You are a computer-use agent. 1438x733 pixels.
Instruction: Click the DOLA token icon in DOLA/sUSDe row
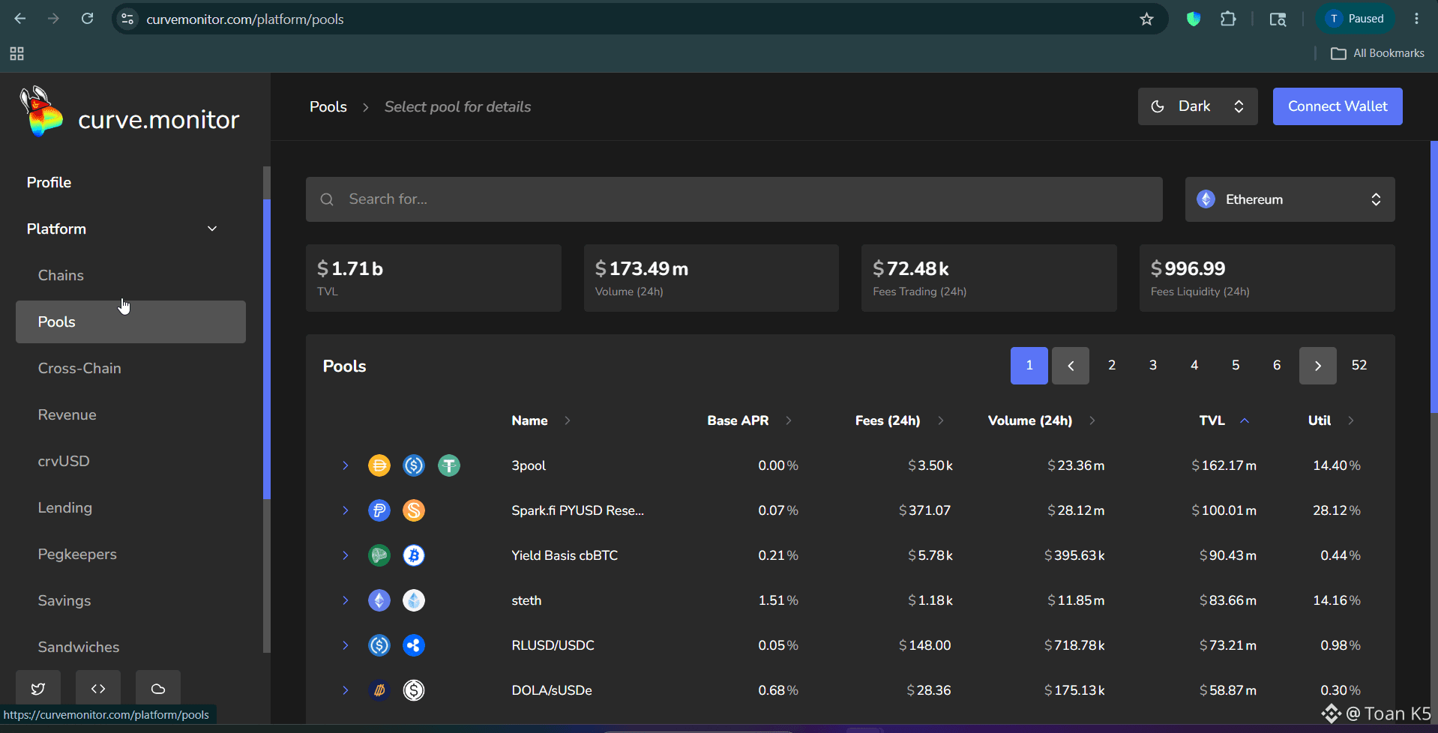379,690
